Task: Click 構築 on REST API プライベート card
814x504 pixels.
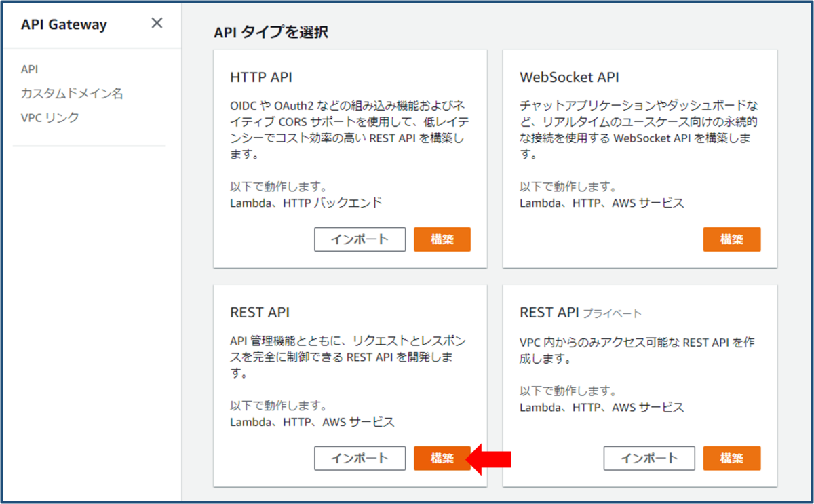Action: click(x=732, y=458)
